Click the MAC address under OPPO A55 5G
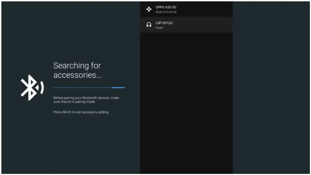The height and width of the screenshot is (175, 311). pyautogui.click(x=166, y=12)
